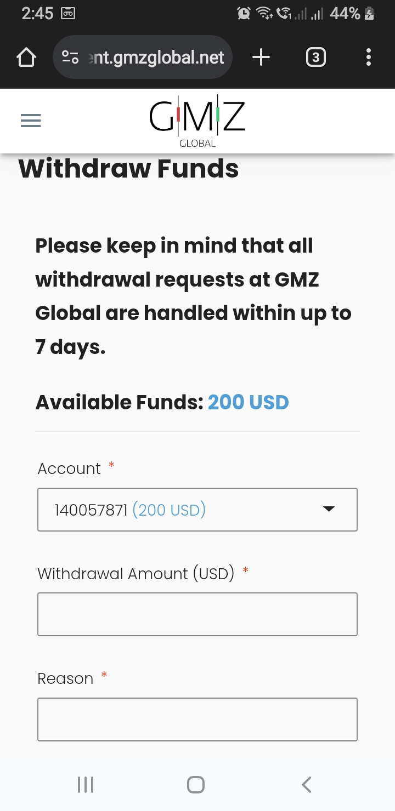
Task: Open the Android recent apps view
Action: coord(86,785)
